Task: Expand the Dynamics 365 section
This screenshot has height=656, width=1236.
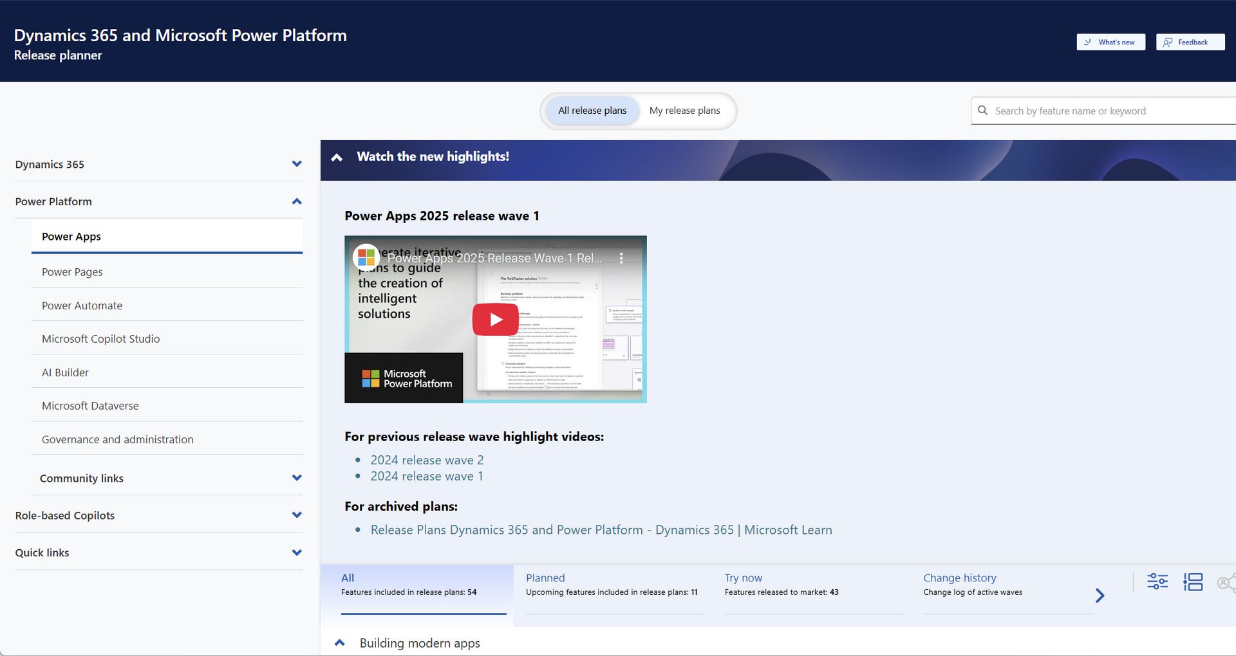Action: tap(158, 165)
